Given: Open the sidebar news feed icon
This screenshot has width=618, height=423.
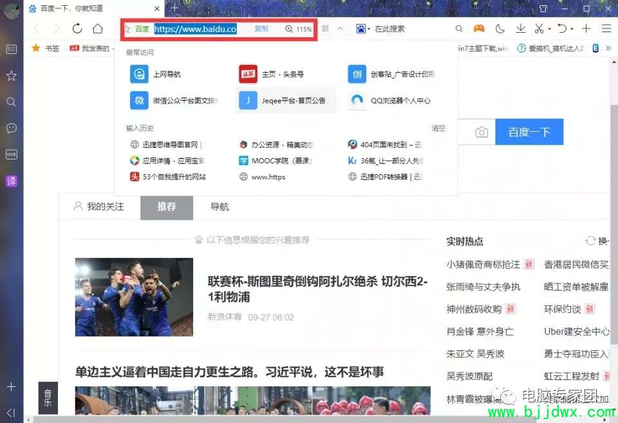Looking at the screenshot, I should [12, 50].
